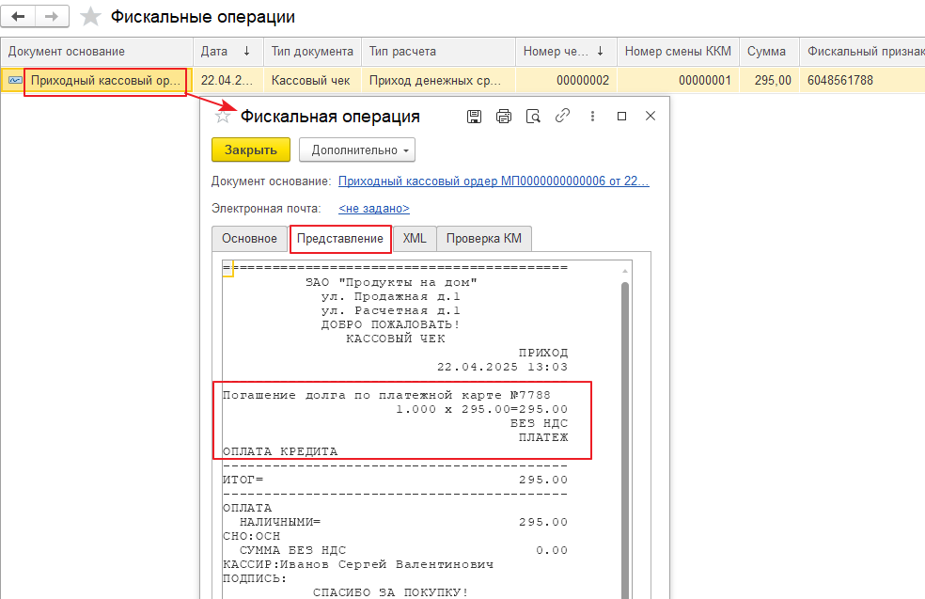Open the print preview icon with magnifier

pos(533,117)
